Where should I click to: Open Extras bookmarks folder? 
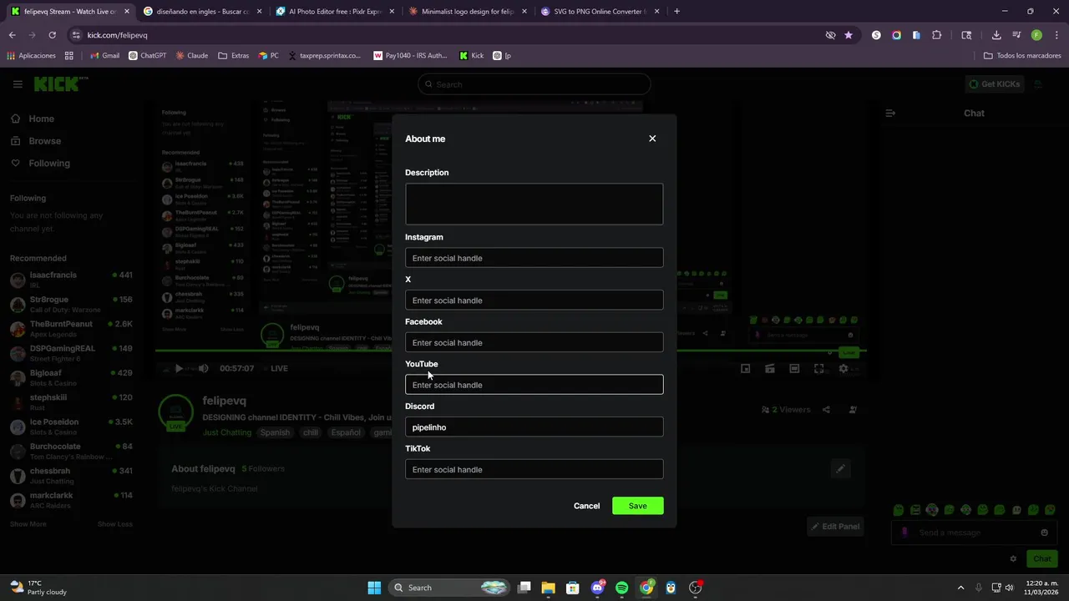233,56
